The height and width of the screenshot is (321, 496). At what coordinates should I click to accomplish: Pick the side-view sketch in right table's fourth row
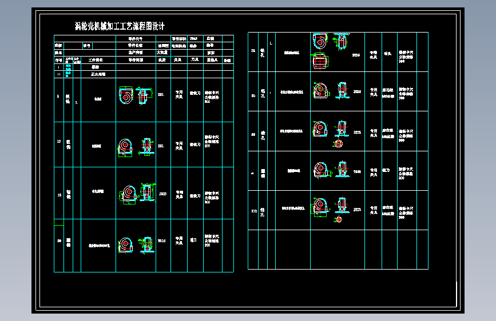pyautogui.click(x=342, y=169)
